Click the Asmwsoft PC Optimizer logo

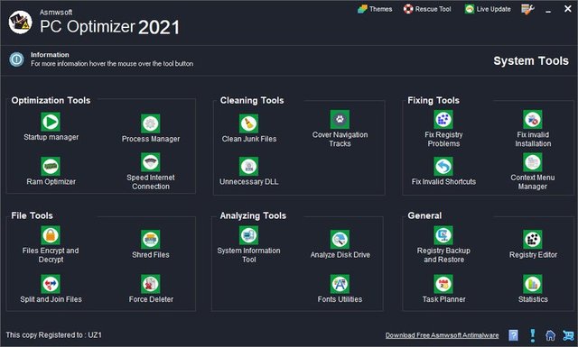pyautogui.click(x=20, y=22)
